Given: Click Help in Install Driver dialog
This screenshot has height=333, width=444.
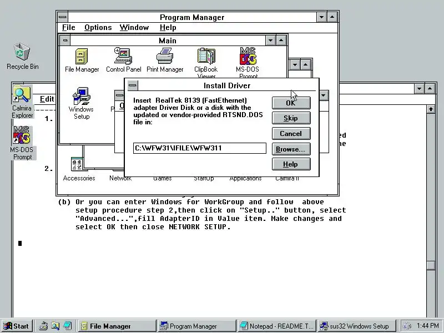Looking at the screenshot, I should tap(291, 164).
